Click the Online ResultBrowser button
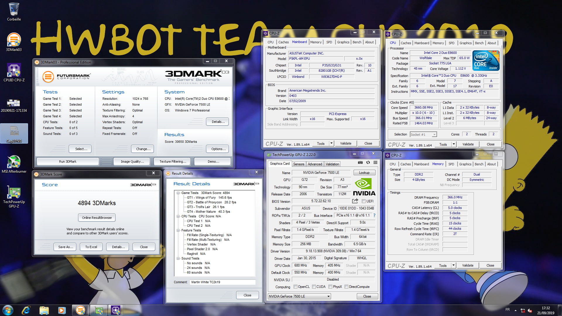The width and height of the screenshot is (562, 316). point(97,218)
